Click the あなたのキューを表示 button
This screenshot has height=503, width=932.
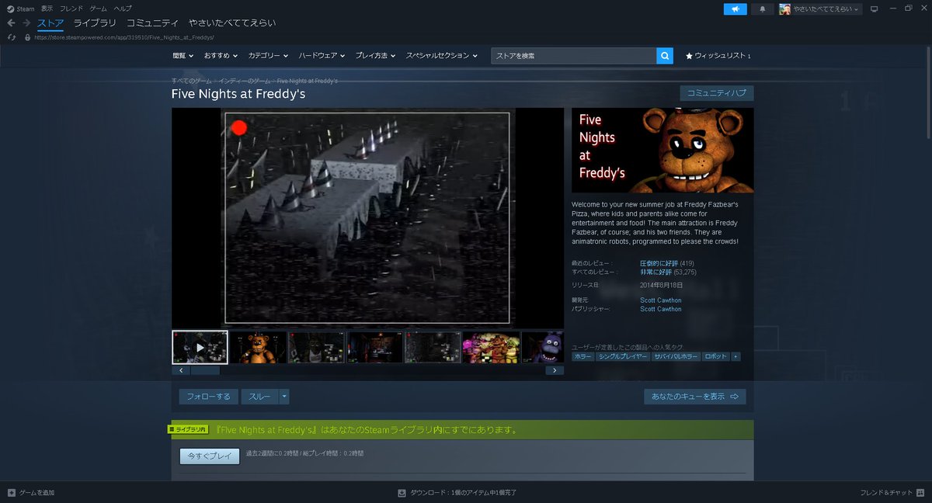[695, 397]
